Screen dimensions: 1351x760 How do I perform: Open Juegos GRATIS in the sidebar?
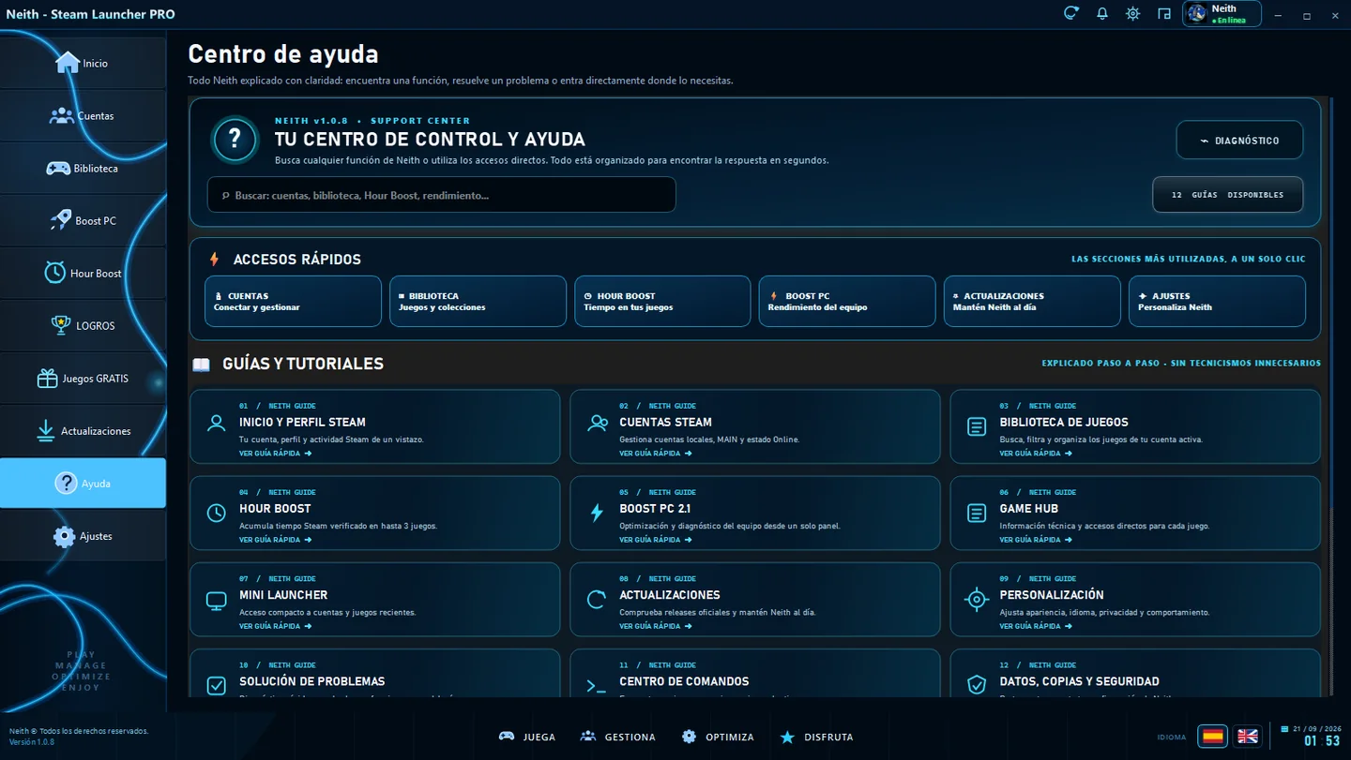83,378
